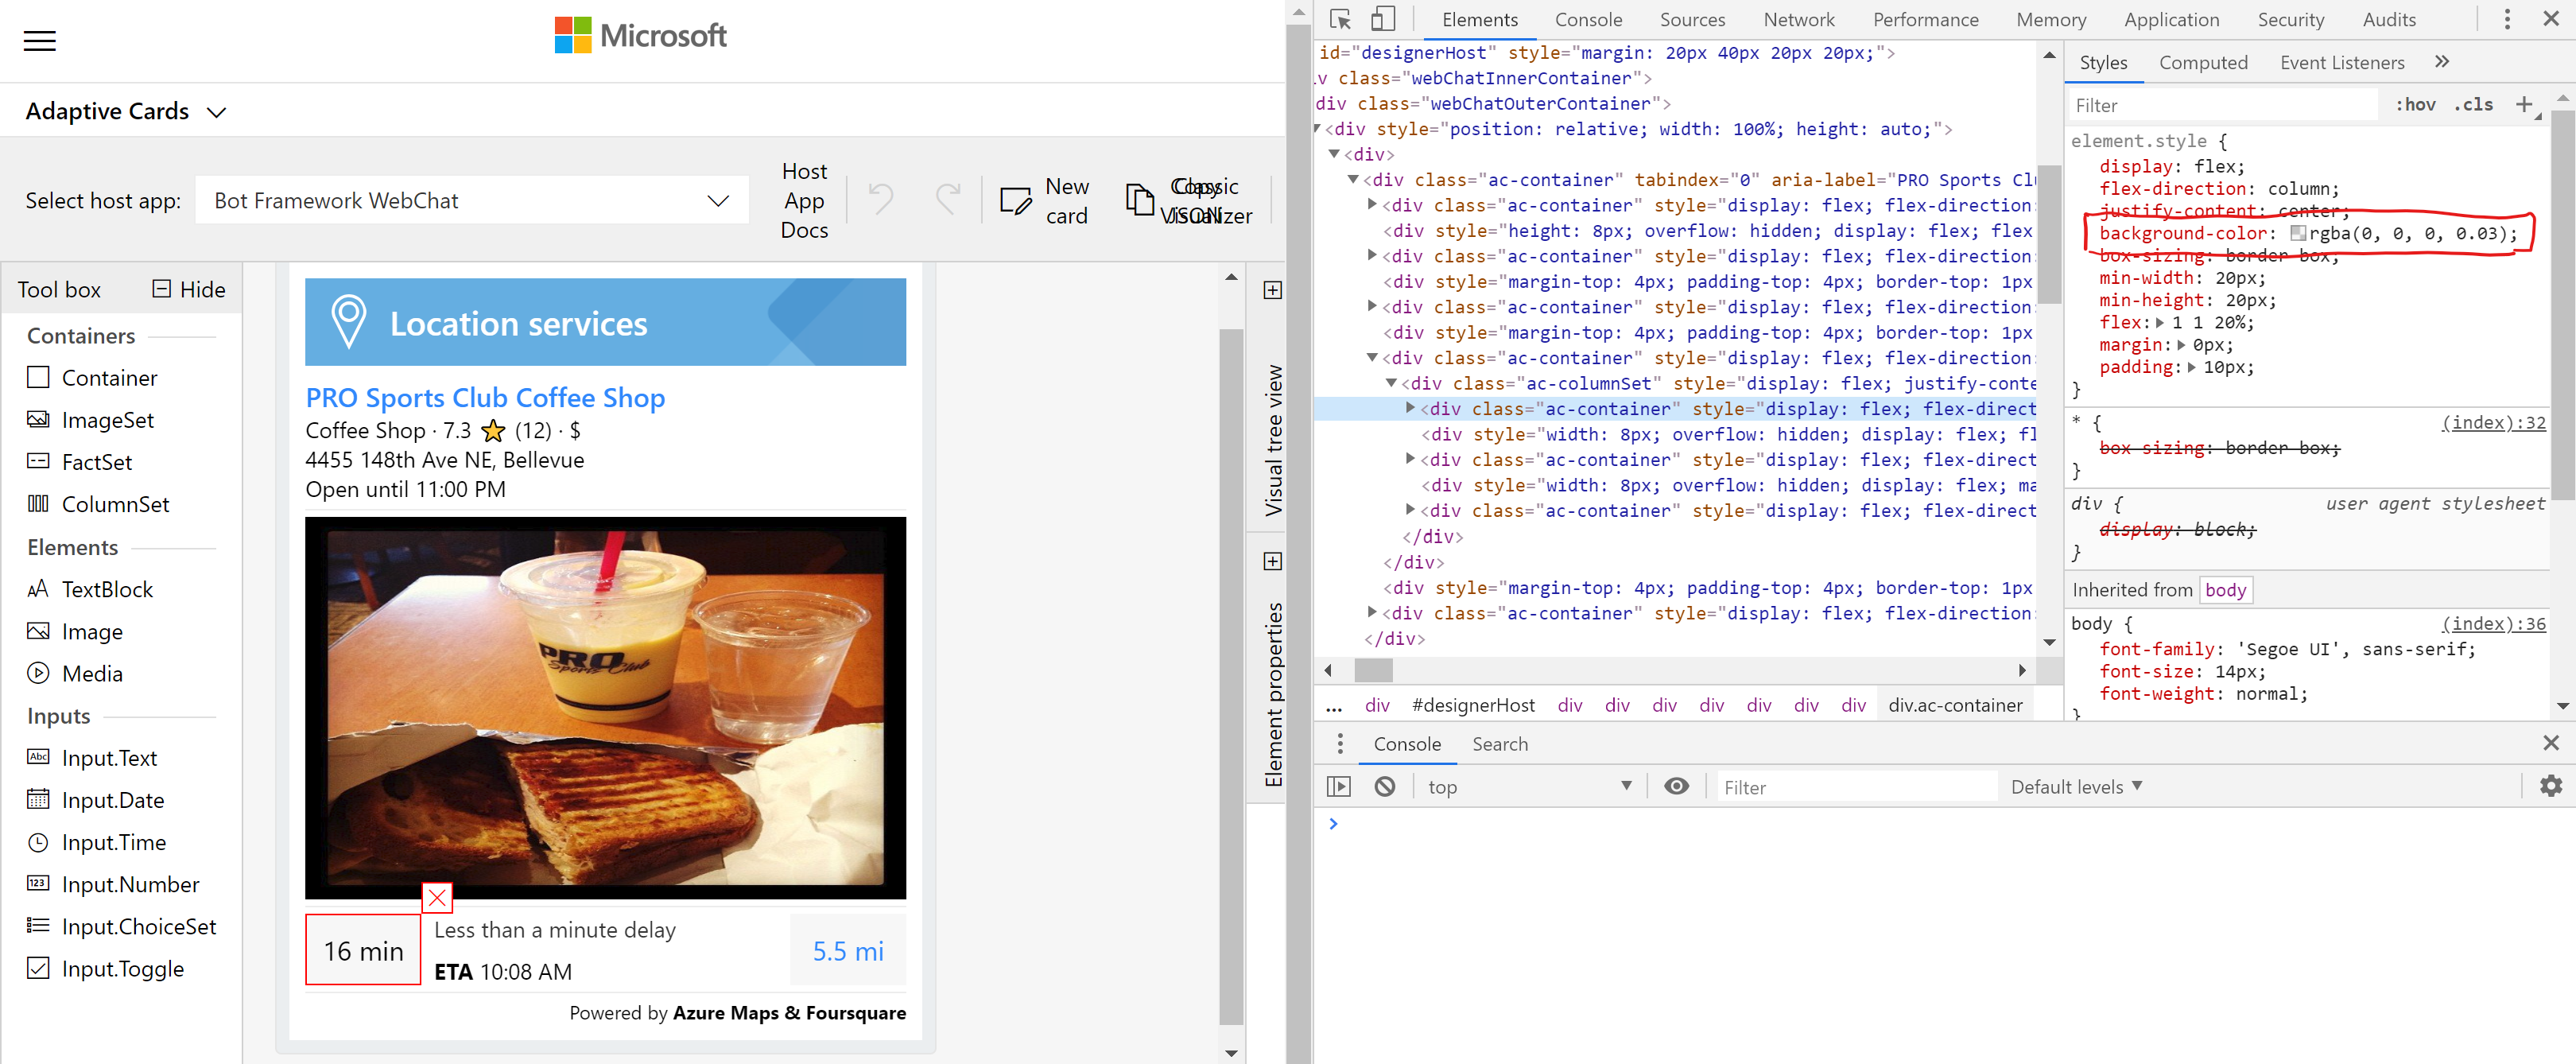The image size is (2576, 1064).
Task: Toggle the device toolbar in DevTools
Action: 1384,19
